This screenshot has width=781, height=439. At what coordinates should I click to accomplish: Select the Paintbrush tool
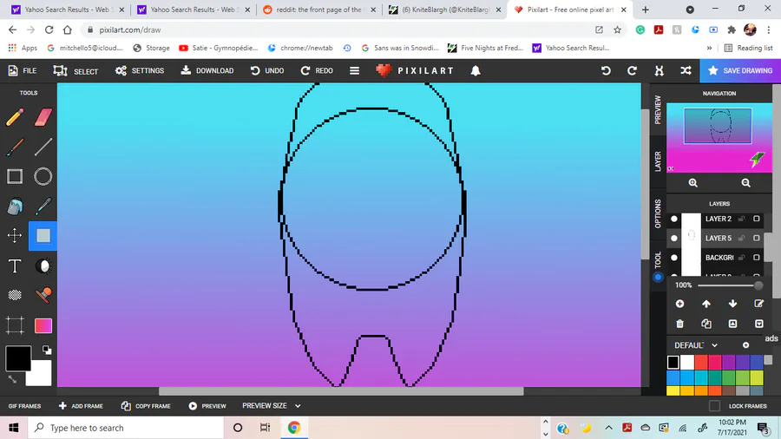click(x=15, y=147)
